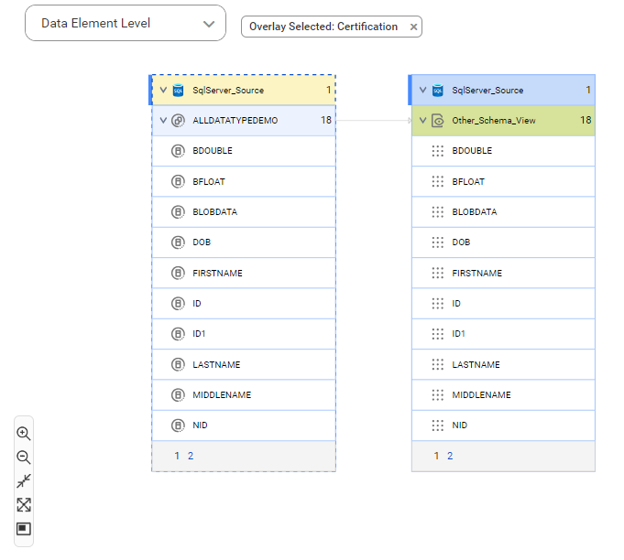Go to page 1 of ALLDATATYPEDEMO columns
This screenshot has width=624, height=560.
pyautogui.click(x=177, y=456)
